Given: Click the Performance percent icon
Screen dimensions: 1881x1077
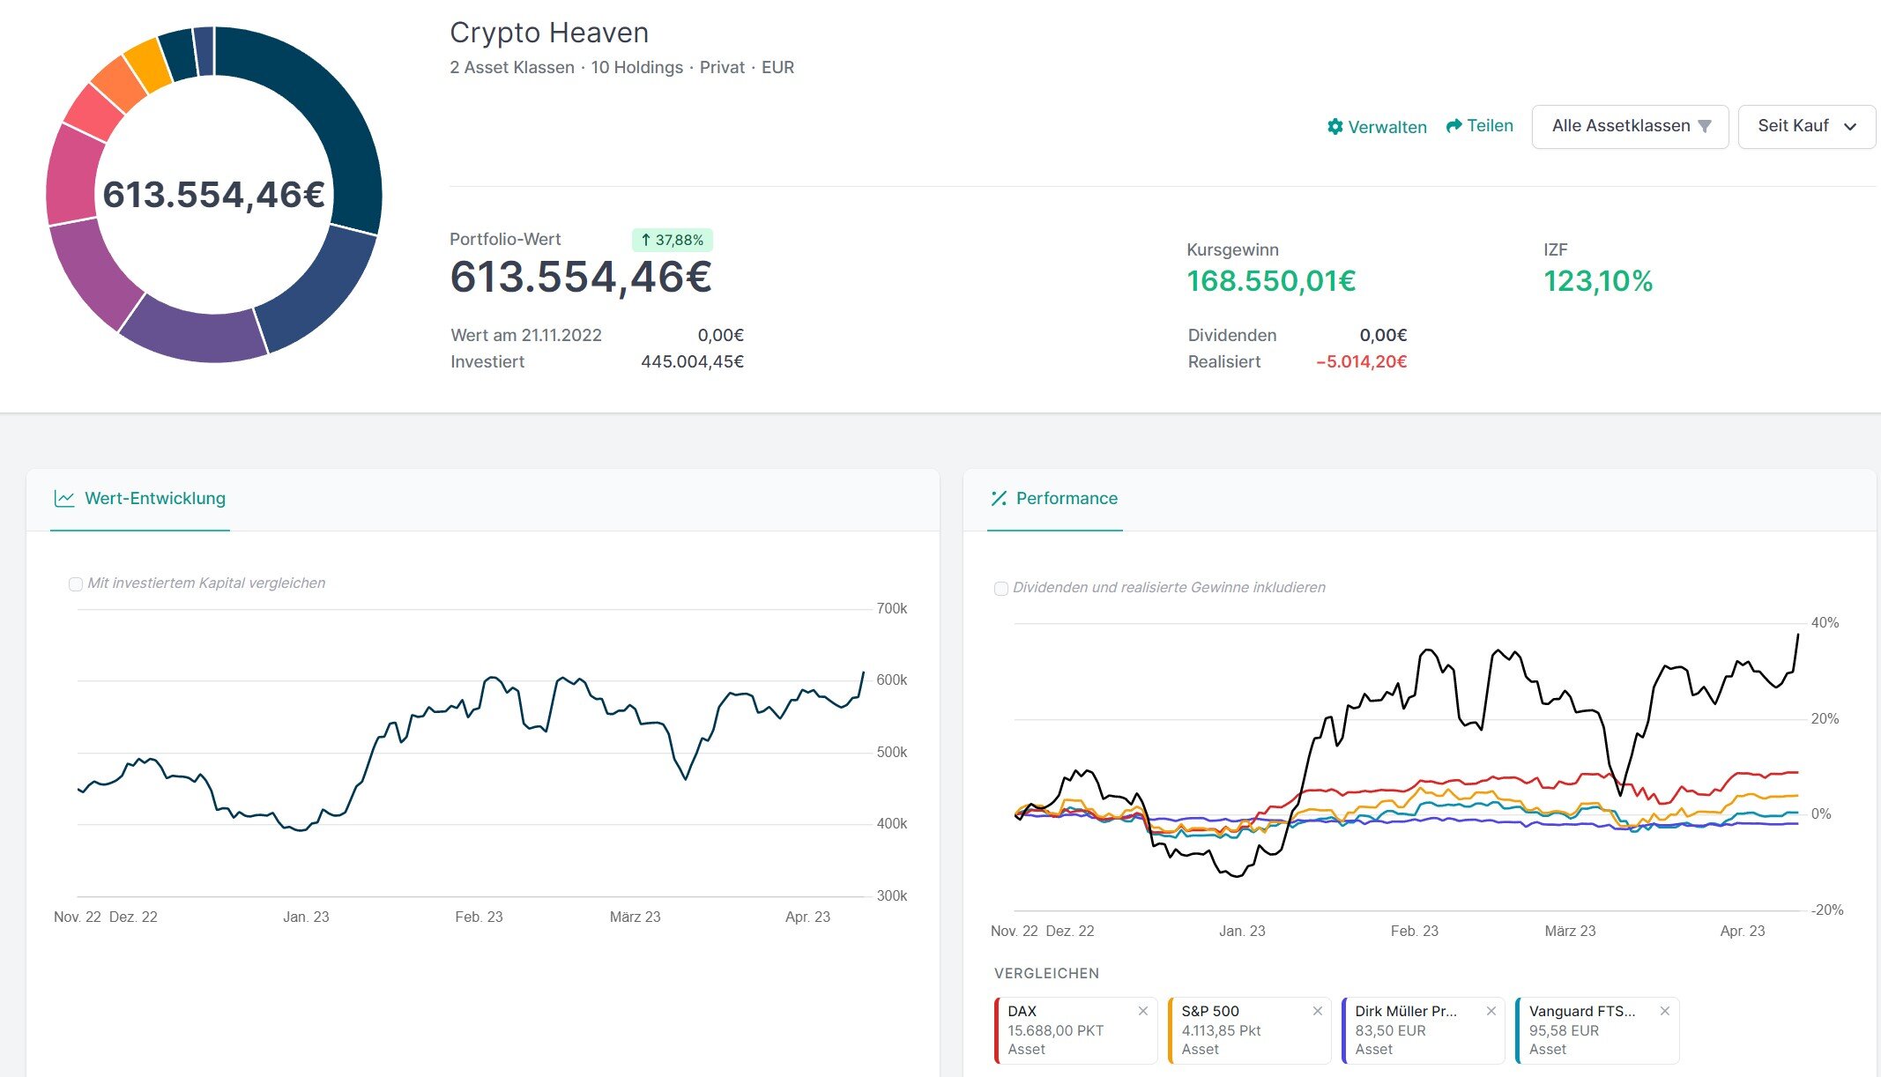Looking at the screenshot, I should (x=999, y=499).
